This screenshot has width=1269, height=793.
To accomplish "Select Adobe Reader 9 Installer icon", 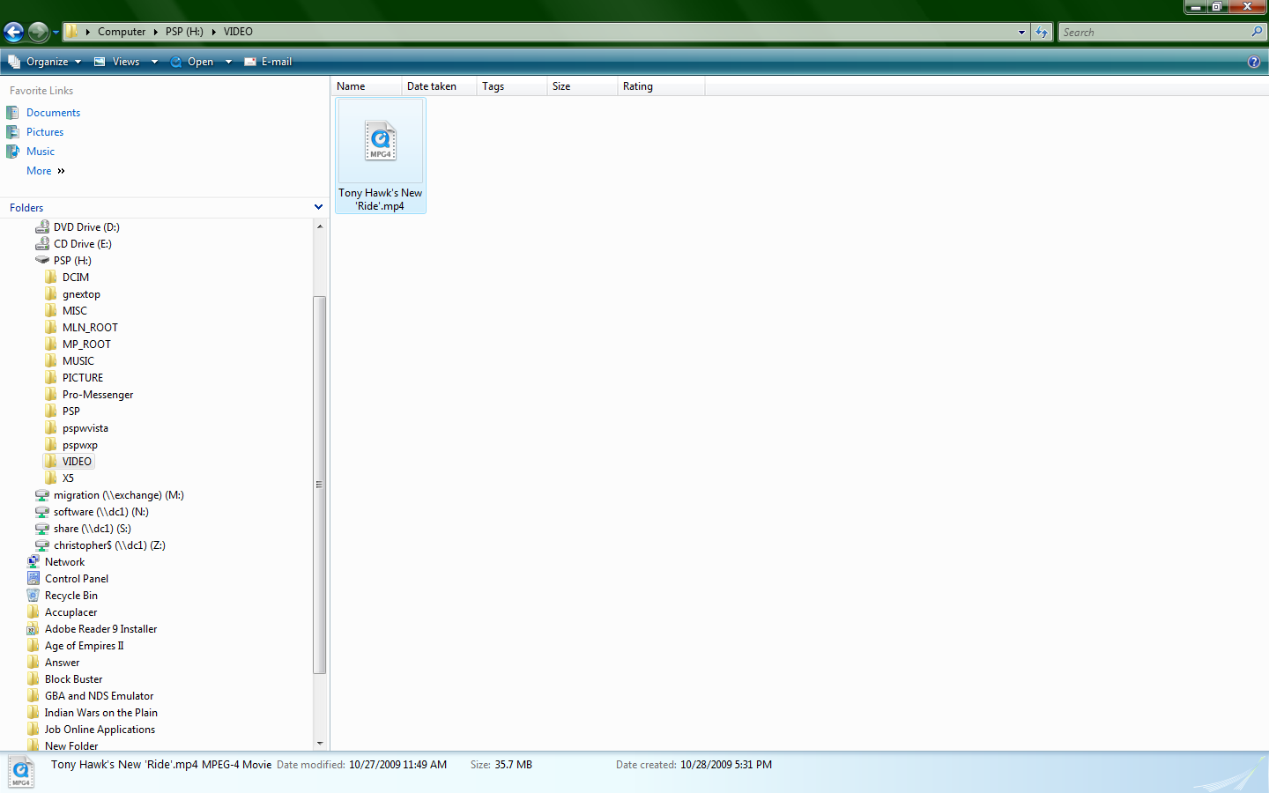I will 33,629.
